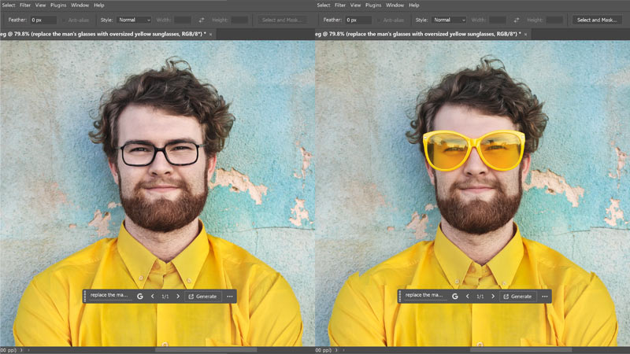Click the Width field in right window
Image resolution: width=630 pixels, height=354 pixels.
pyautogui.click(x=498, y=20)
